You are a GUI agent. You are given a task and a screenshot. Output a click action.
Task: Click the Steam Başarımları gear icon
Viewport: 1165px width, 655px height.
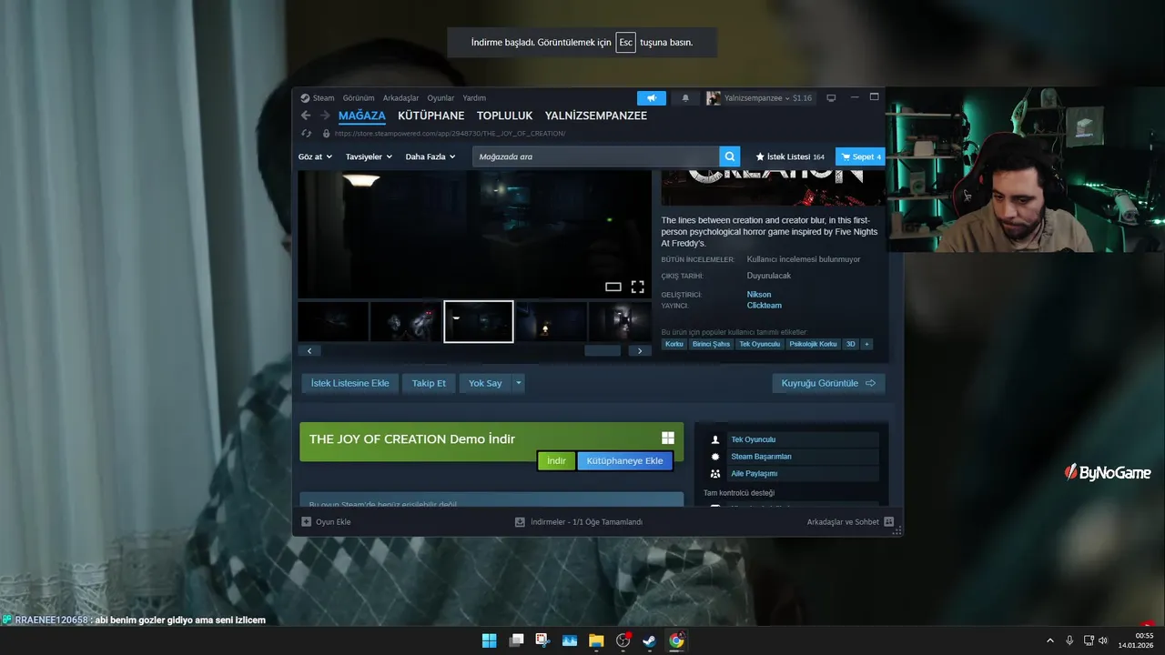[x=715, y=457]
